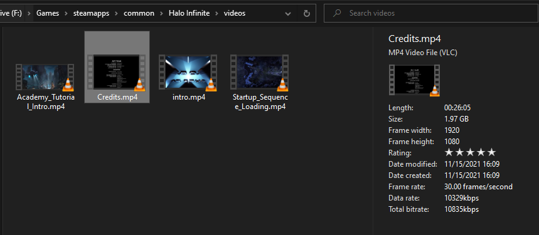
Task: Select the Startup_Sequence_Loading.mp4 thumbnail
Action: (260, 73)
